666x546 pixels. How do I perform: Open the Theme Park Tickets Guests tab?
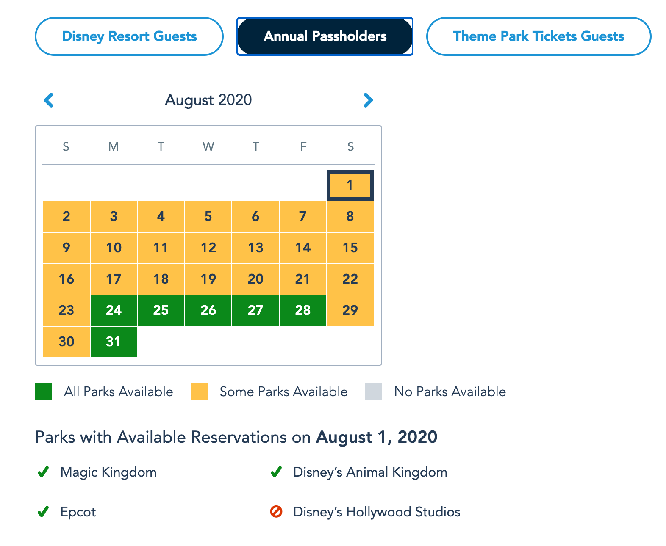click(x=538, y=36)
